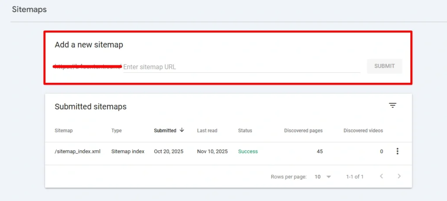Click the Status column header
Screen dimensions: 447x201
point(245,131)
